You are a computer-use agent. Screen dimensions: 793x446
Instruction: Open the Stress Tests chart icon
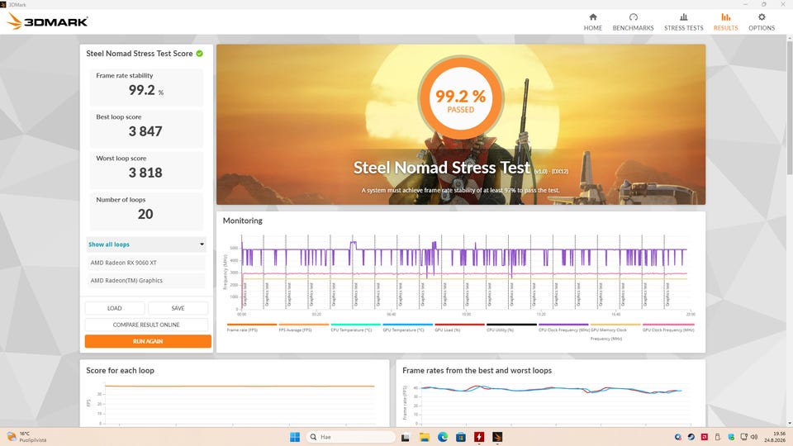(684, 17)
